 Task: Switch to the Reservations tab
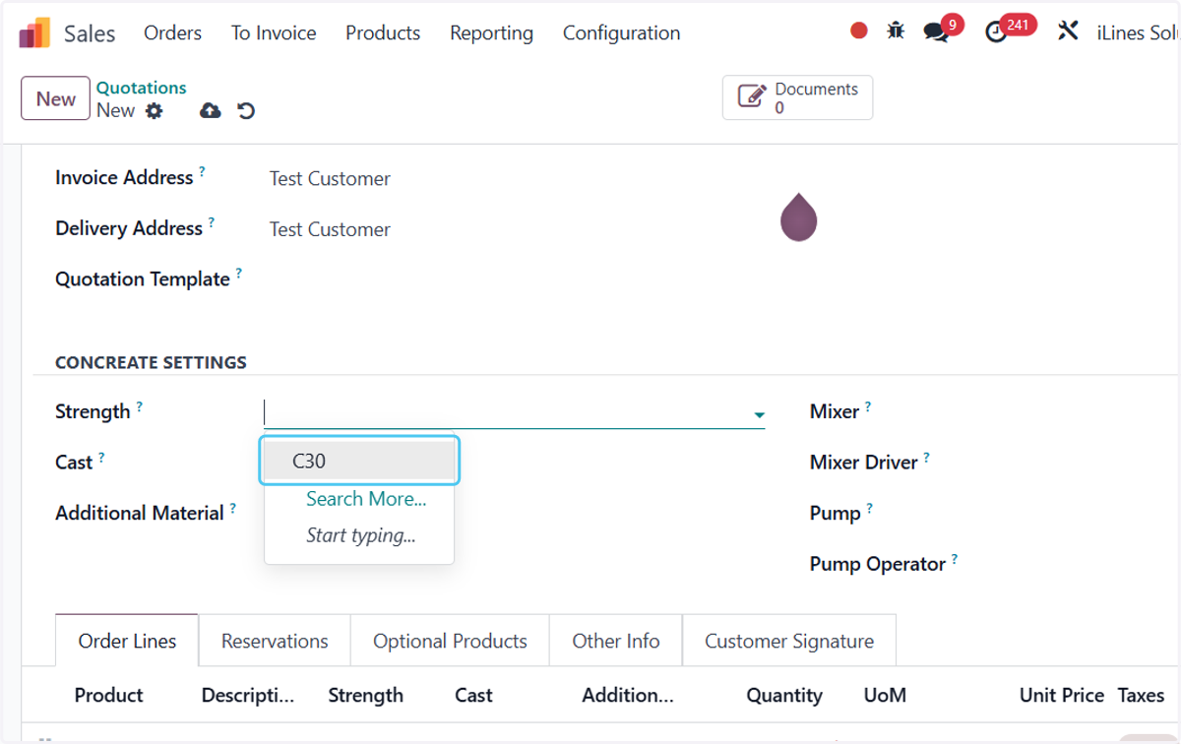(275, 641)
